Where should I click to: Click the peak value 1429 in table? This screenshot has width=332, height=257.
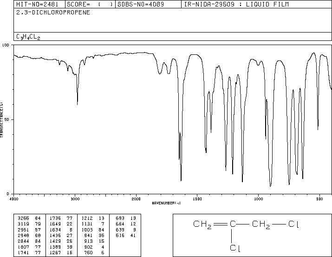55,241
